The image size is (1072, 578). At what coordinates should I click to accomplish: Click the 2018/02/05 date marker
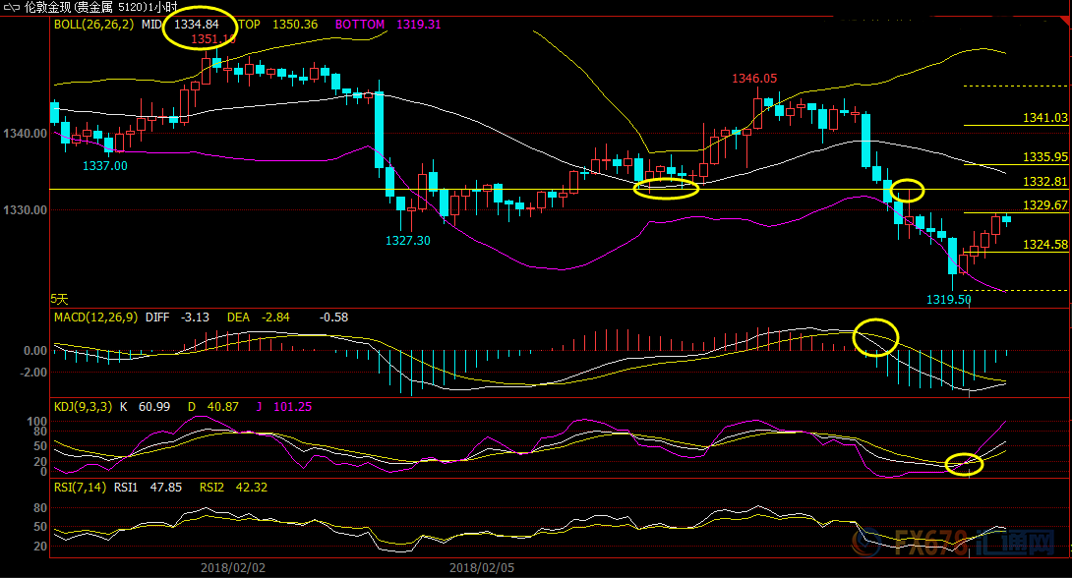482,567
